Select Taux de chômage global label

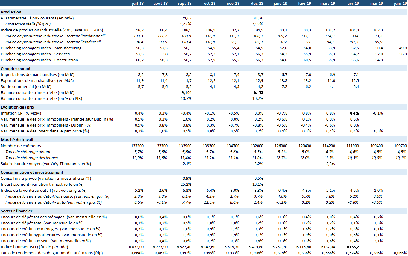pyautogui.click(x=28, y=152)
